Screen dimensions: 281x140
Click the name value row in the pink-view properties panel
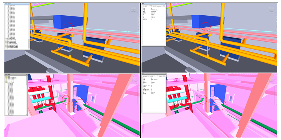[x=153, y=79]
